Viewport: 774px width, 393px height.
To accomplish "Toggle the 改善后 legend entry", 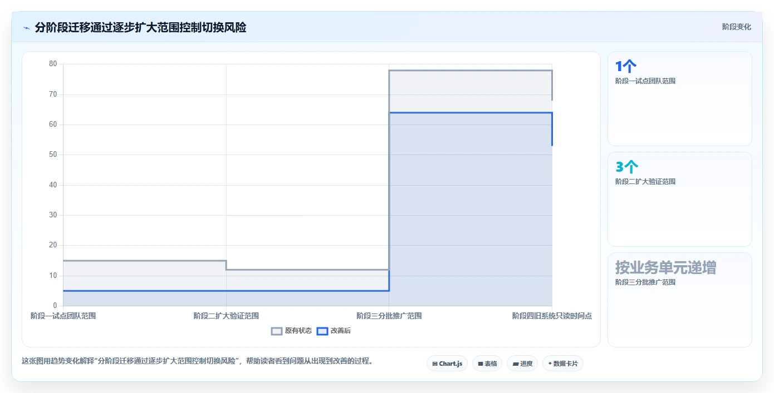I will [x=334, y=331].
